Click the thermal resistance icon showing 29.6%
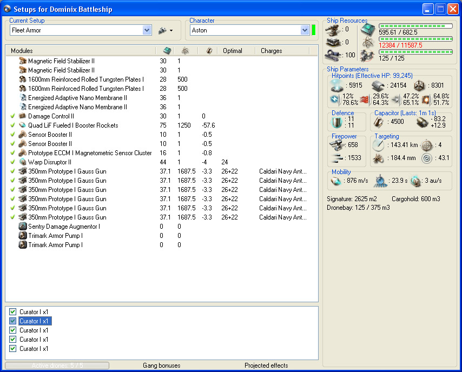Screen dimensions: 462x372 365,99
